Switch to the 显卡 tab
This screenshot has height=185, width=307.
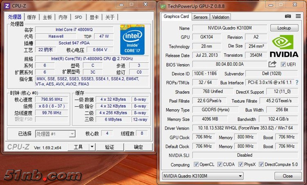pos(94,17)
